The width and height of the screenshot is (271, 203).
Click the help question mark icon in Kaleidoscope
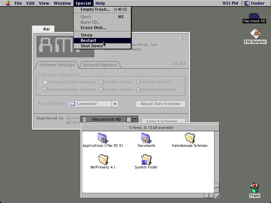(x=182, y=40)
